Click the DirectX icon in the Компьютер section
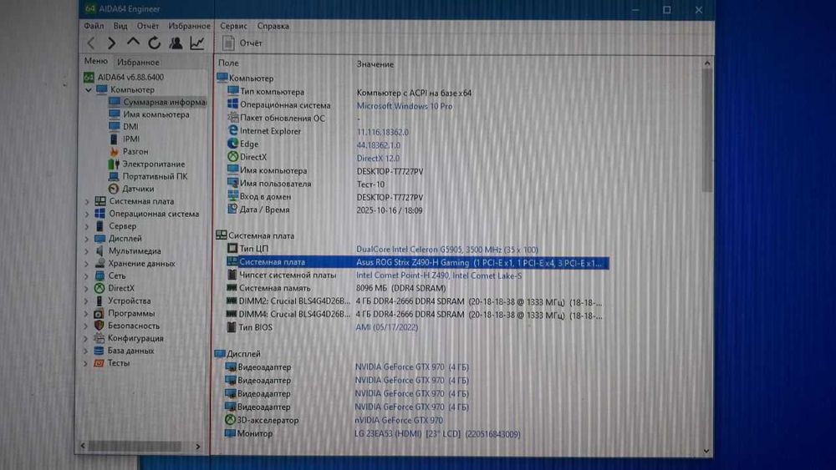The width and height of the screenshot is (836, 470). 232,157
